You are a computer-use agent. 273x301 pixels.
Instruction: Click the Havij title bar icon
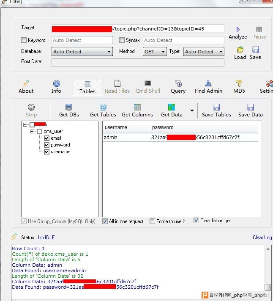click(4, 2)
